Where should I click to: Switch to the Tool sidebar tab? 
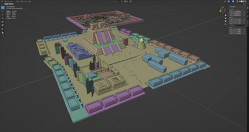click(x=248, y=12)
